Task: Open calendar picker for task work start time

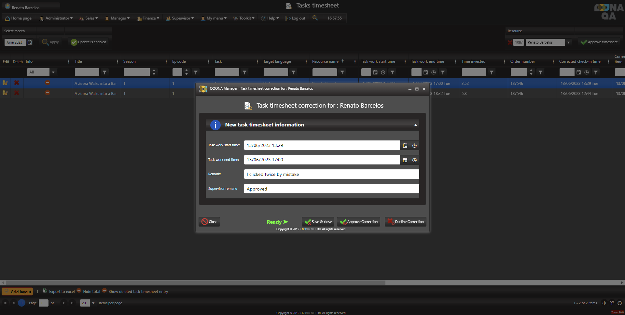Action: click(405, 146)
